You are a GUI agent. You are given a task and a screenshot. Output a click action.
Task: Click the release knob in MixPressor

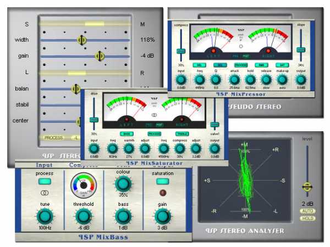pos(266,80)
